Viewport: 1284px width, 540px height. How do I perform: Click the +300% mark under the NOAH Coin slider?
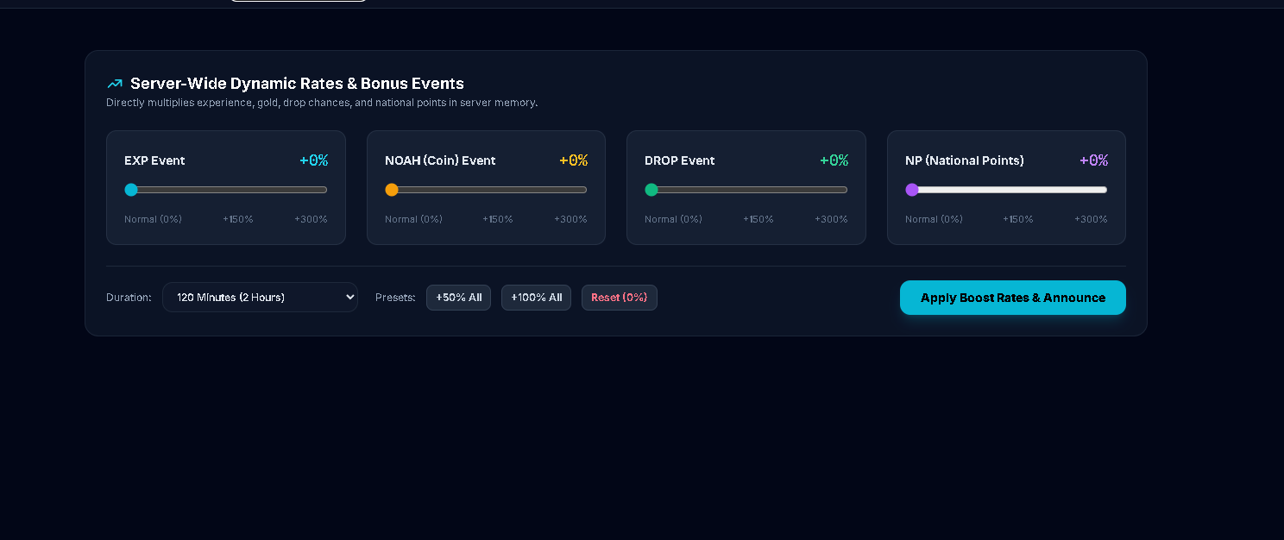click(x=570, y=219)
